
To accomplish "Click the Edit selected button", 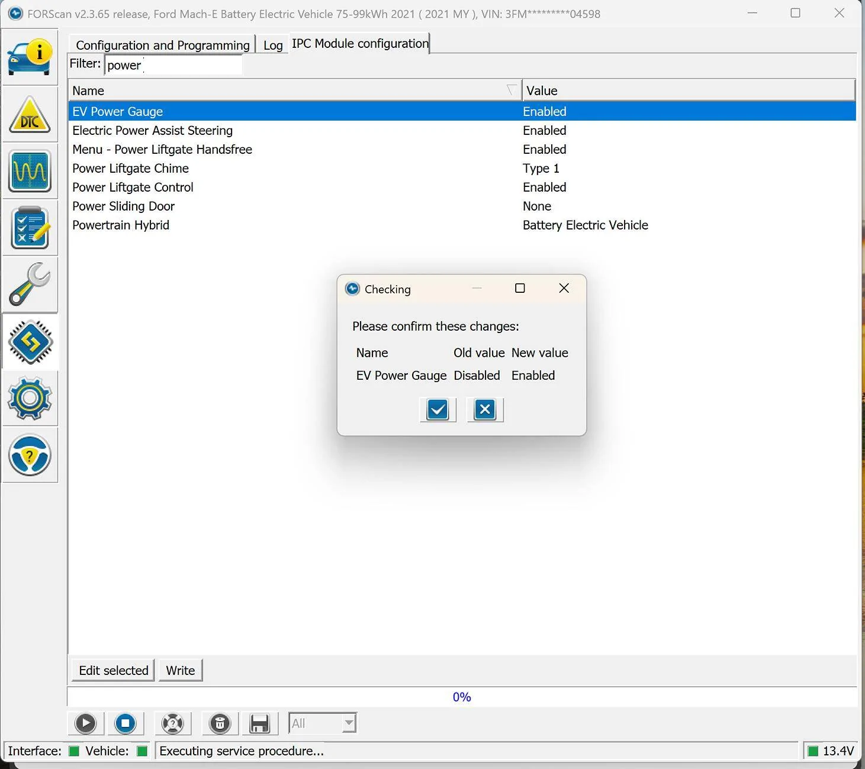I will (x=113, y=670).
